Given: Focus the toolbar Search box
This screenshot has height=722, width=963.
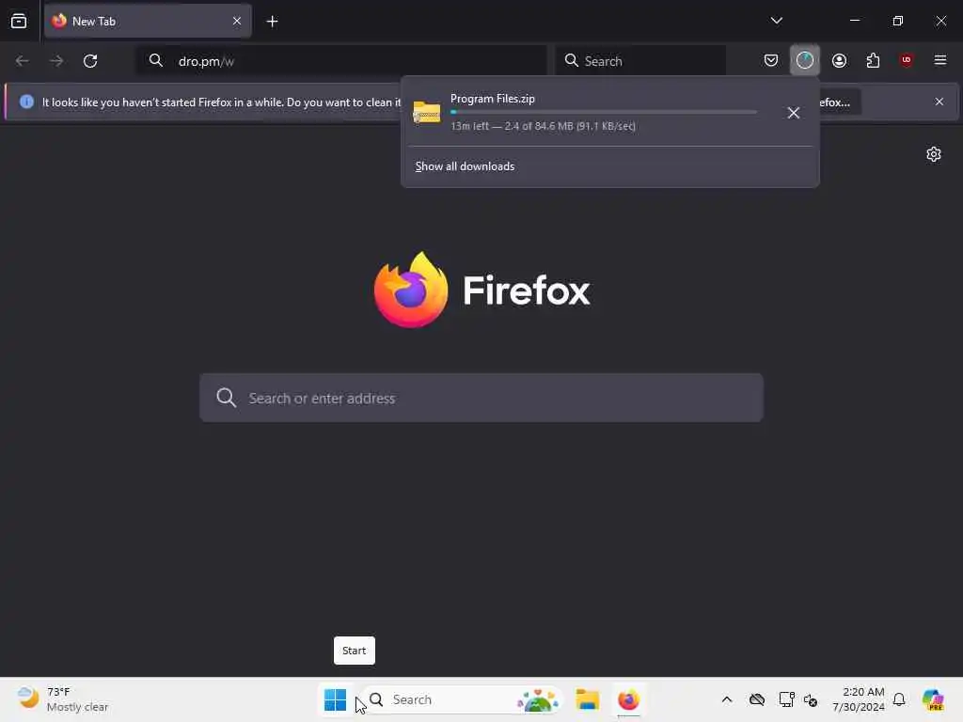Looking at the screenshot, I should [x=640, y=61].
